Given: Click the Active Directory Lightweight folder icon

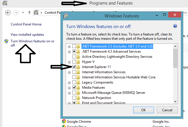Looking at the screenshot, I should point(78,57).
